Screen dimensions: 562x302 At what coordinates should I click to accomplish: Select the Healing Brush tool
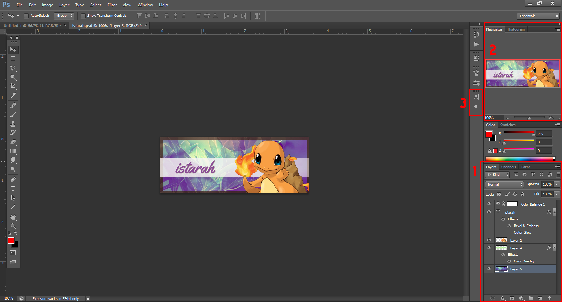[13, 106]
